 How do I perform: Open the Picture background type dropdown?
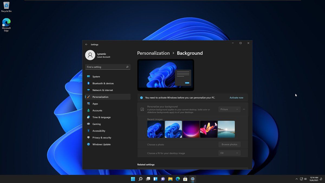pos(229,109)
